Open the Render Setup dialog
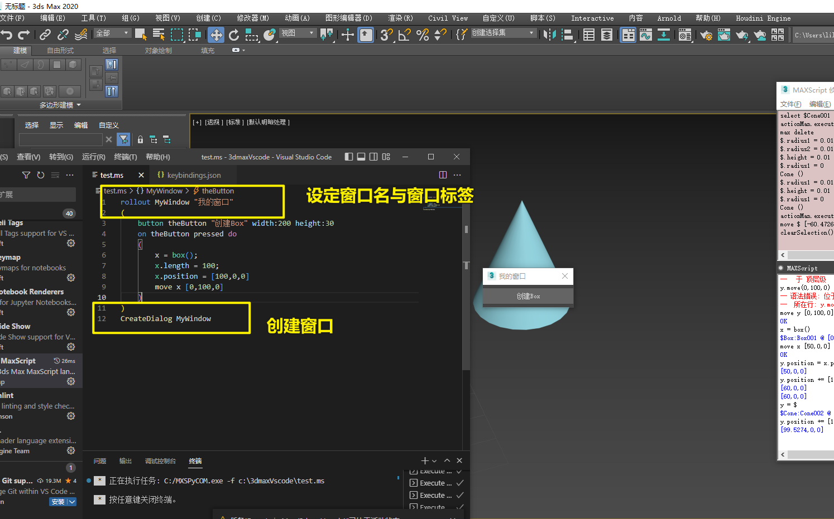Screen dimensions: 834x519 [x=706, y=34]
